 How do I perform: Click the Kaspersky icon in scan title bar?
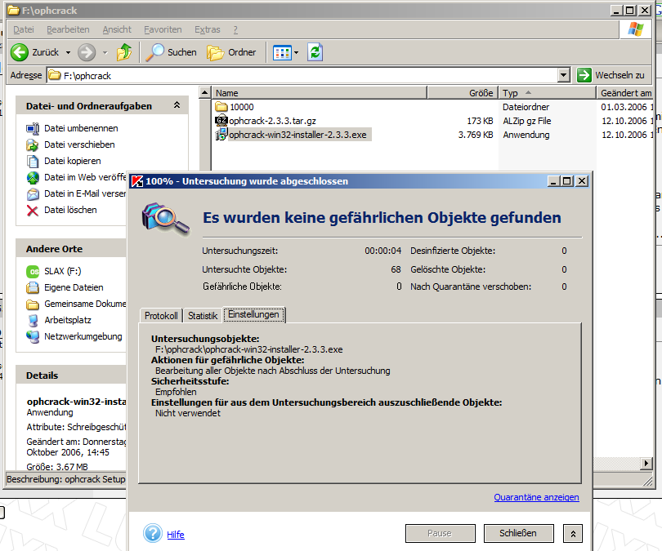[137, 181]
